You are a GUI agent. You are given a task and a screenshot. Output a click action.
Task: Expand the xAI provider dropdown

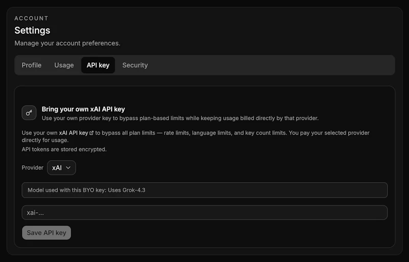coord(61,167)
